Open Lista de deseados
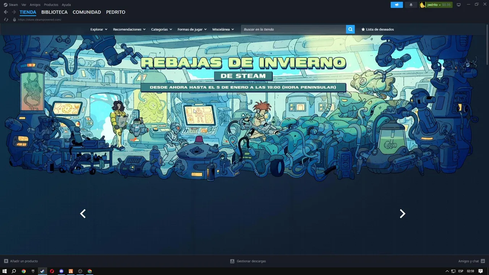This screenshot has height=275, width=489. coord(377,29)
